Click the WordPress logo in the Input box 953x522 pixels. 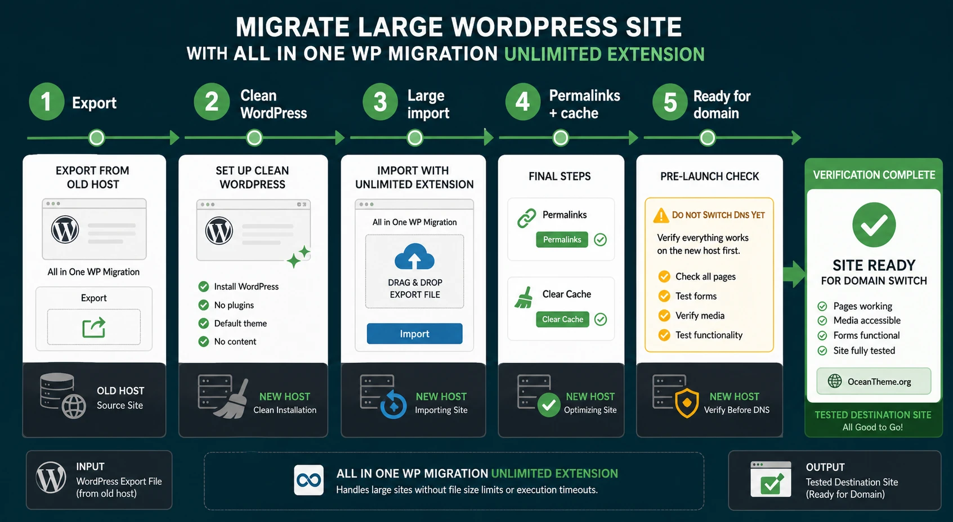[51, 477]
